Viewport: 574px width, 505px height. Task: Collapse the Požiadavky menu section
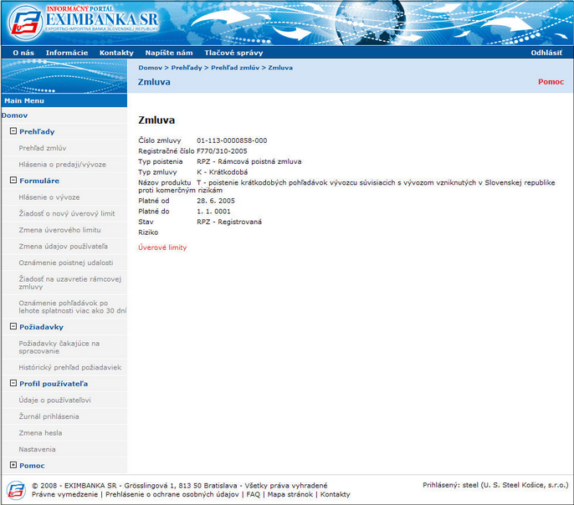point(13,326)
